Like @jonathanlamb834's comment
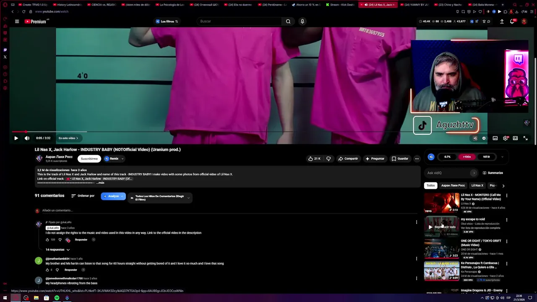Image resolution: width=537 pixels, height=302 pixels. pyautogui.click(x=47, y=270)
